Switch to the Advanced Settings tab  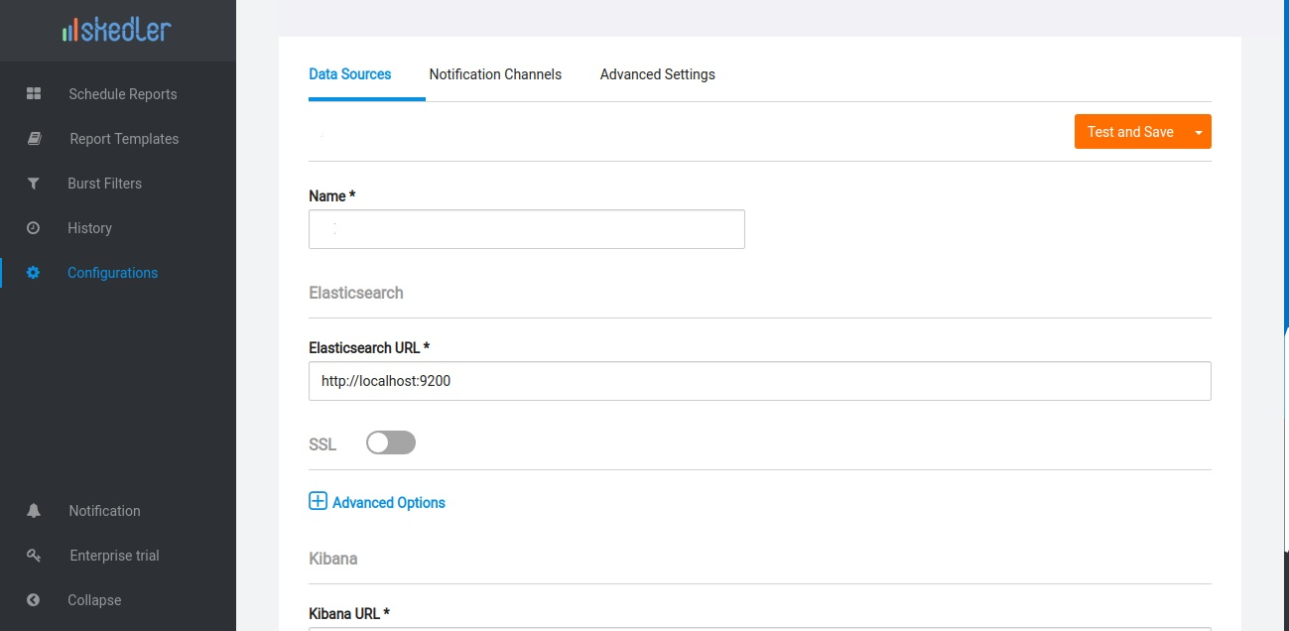click(x=658, y=74)
